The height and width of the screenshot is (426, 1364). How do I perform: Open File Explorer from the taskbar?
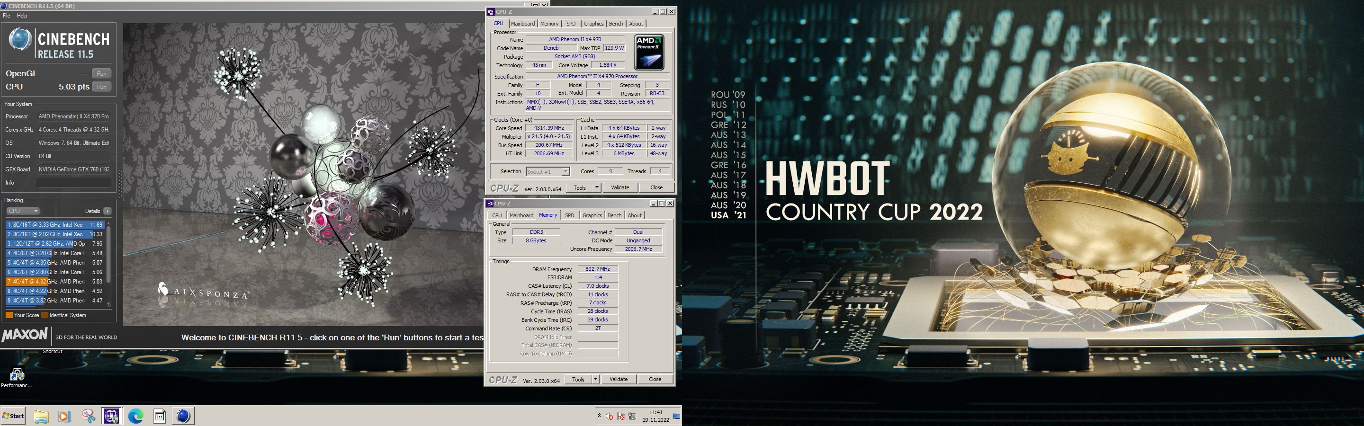pyautogui.click(x=41, y=417)
